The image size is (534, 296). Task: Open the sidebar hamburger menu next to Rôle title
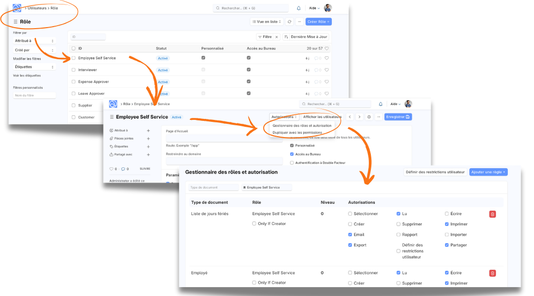(x=15, y=22)
